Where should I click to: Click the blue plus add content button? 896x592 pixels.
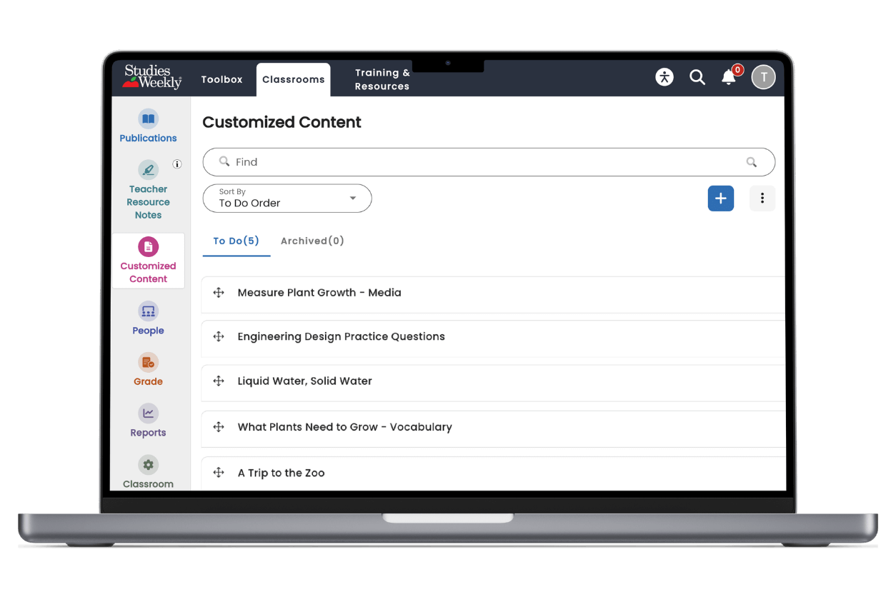click(x=720, y=199)
